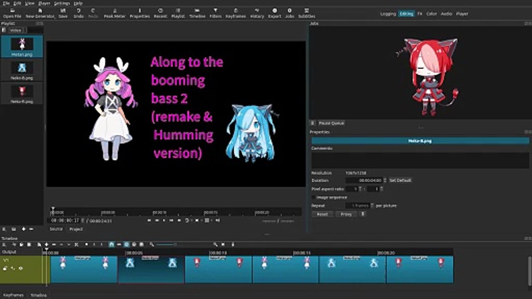532x299 pixels.
Task: Enable the Image sequence checkbox
Action: (313, 197)
